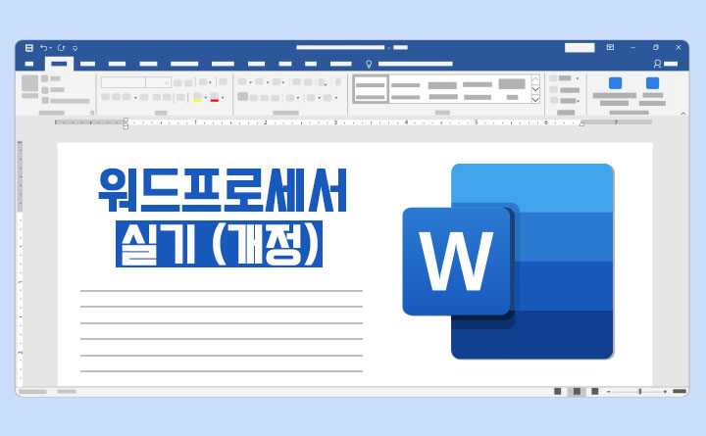Click the white sign-in box in title bar

click(x=580, y=48)
